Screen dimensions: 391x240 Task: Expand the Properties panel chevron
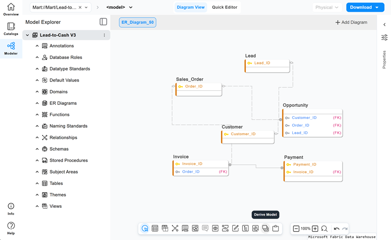pos(384,24)
